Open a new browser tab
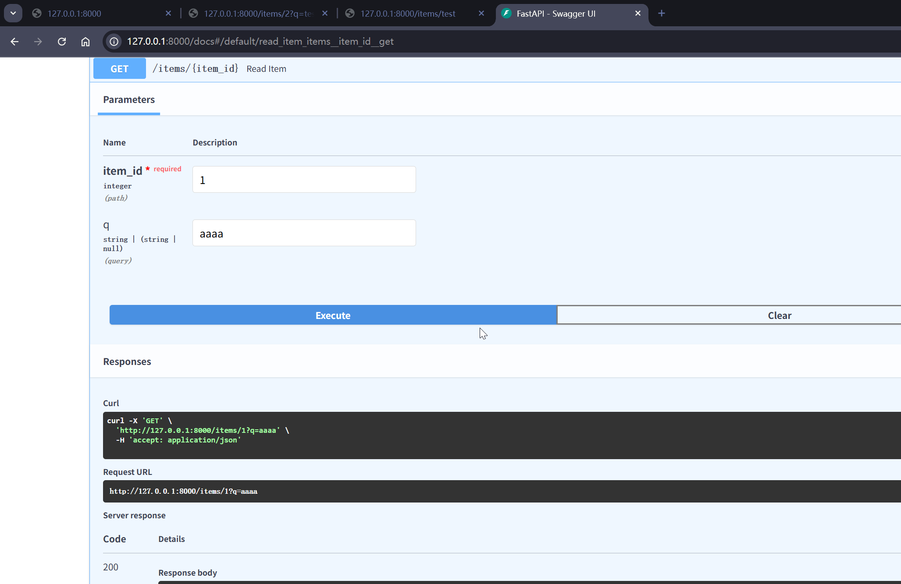 pos(662,14)
